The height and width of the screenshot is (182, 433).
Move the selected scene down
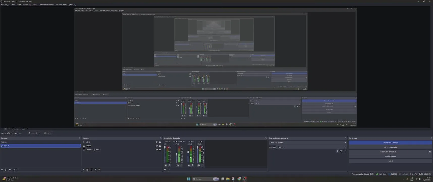18,170
